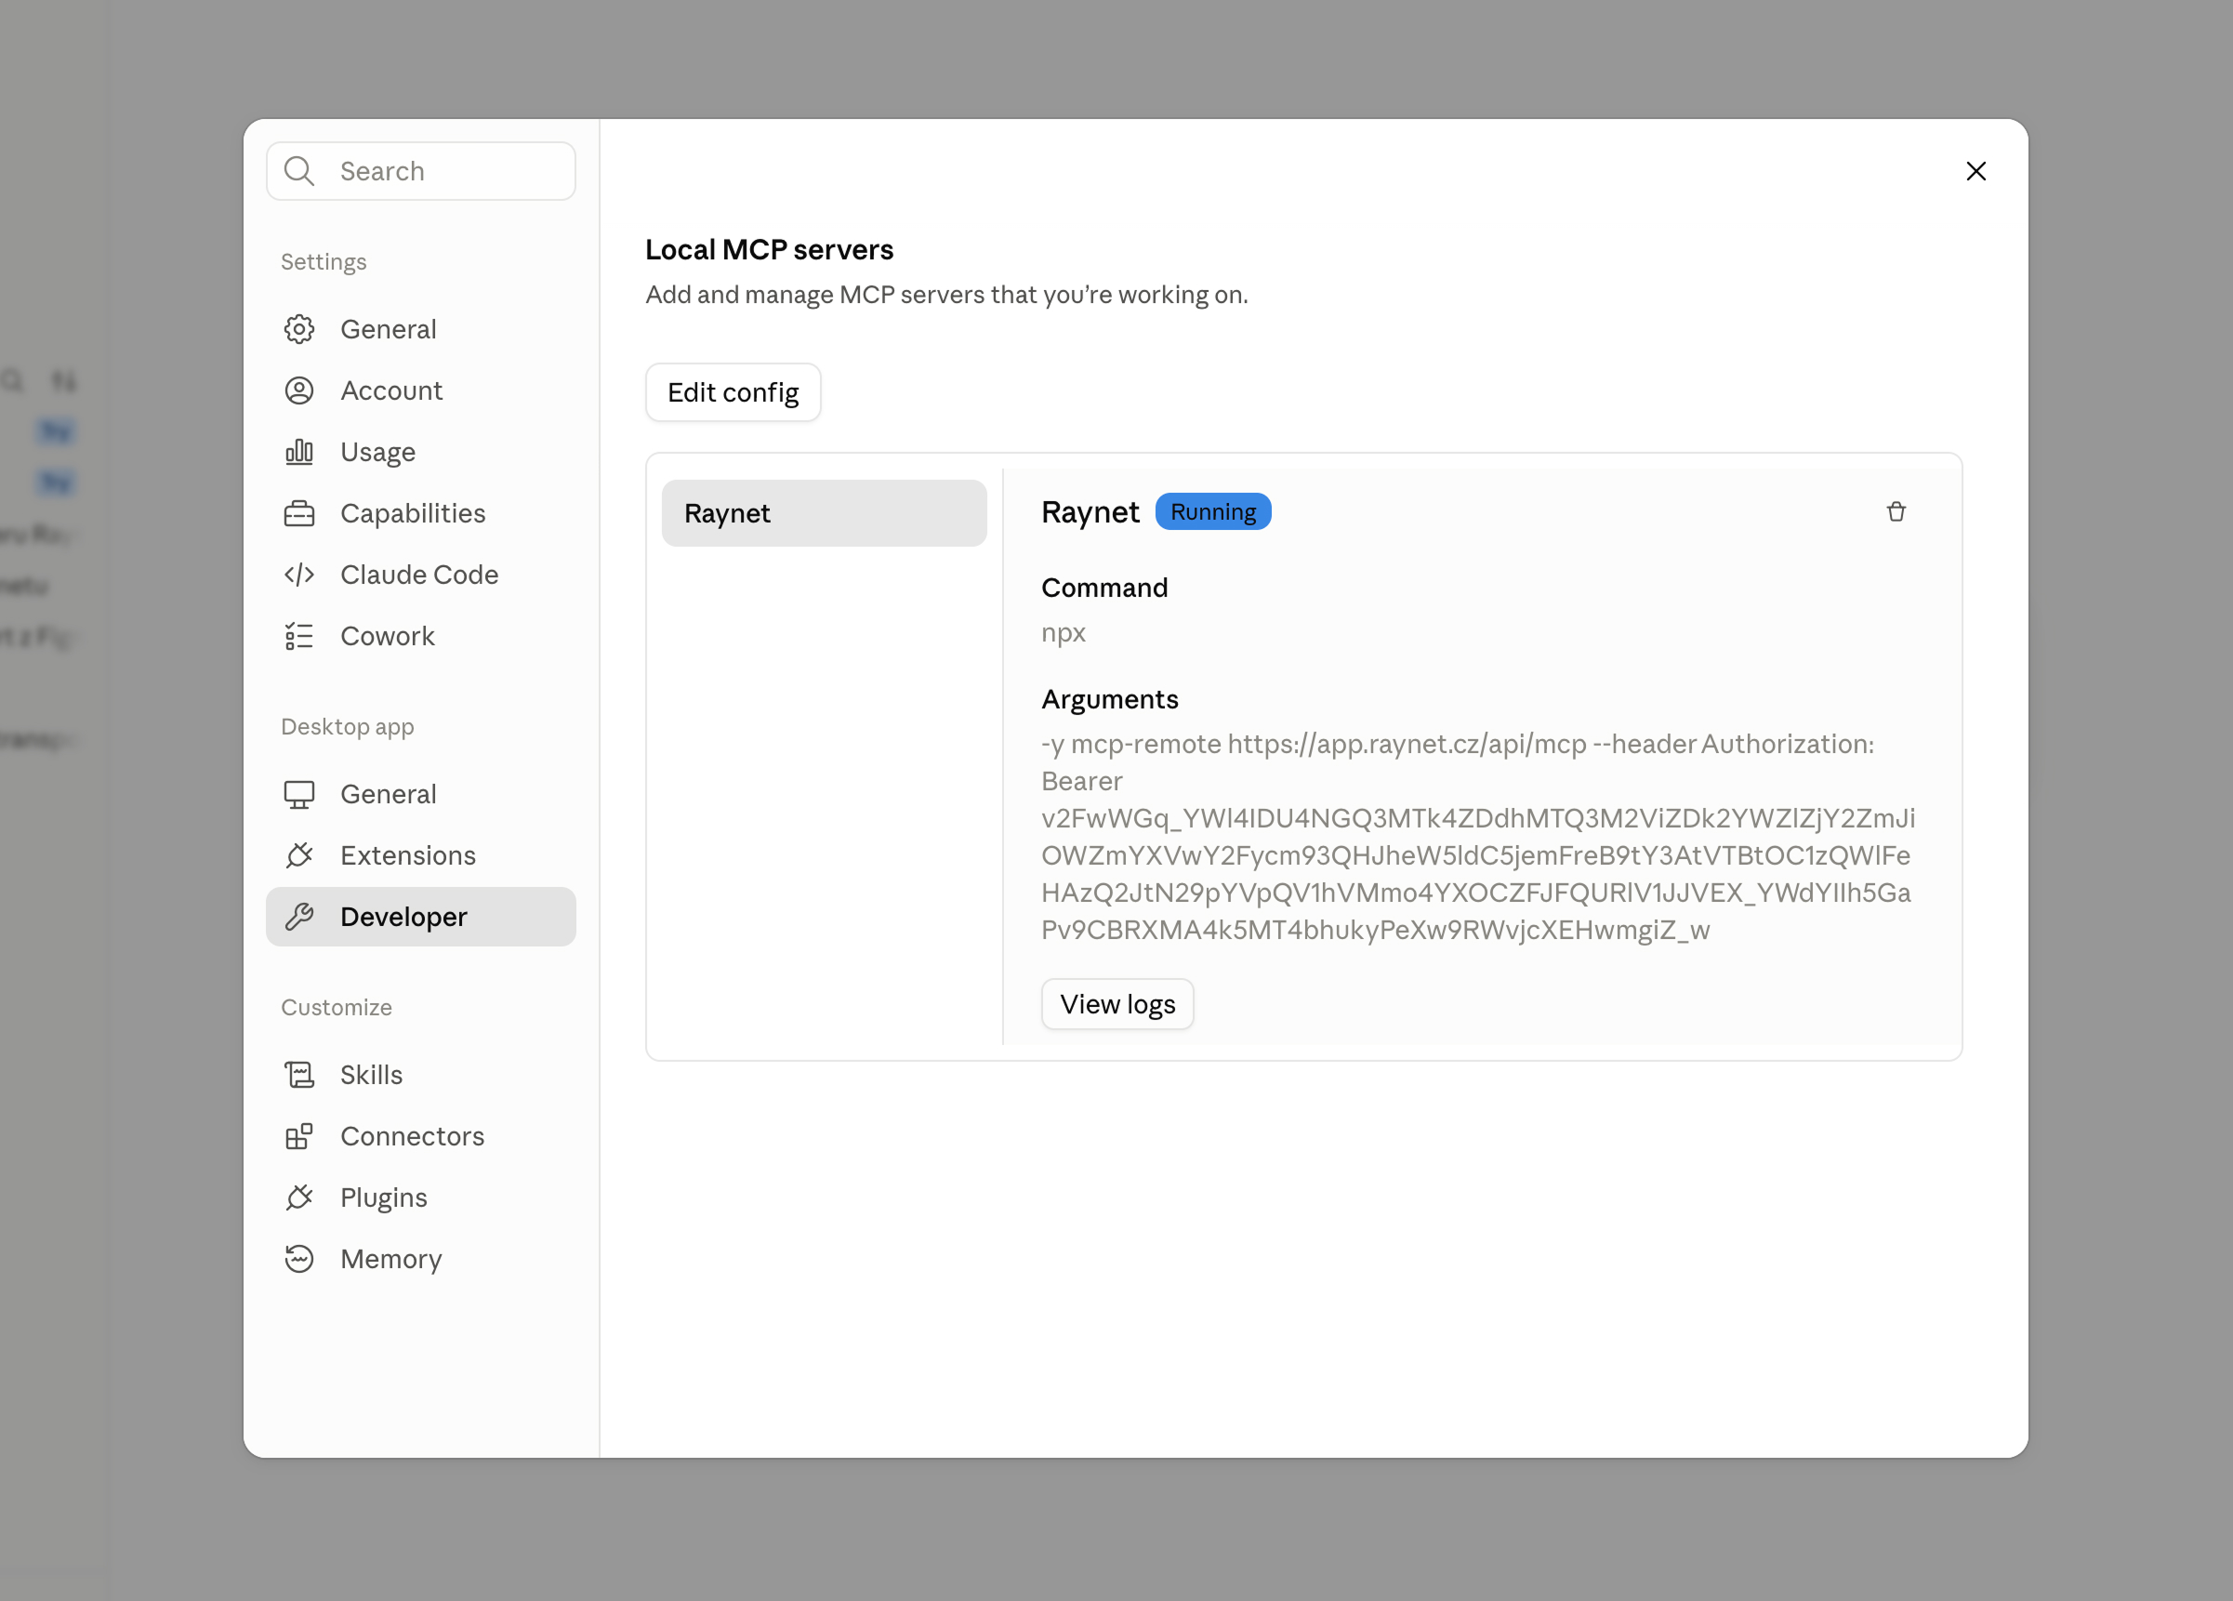
Task: Open Capabilities briefcase icon
Action: 299,513
